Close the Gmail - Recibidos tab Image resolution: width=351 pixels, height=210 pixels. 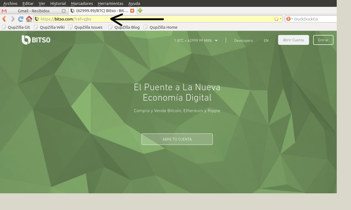point(64,11)
